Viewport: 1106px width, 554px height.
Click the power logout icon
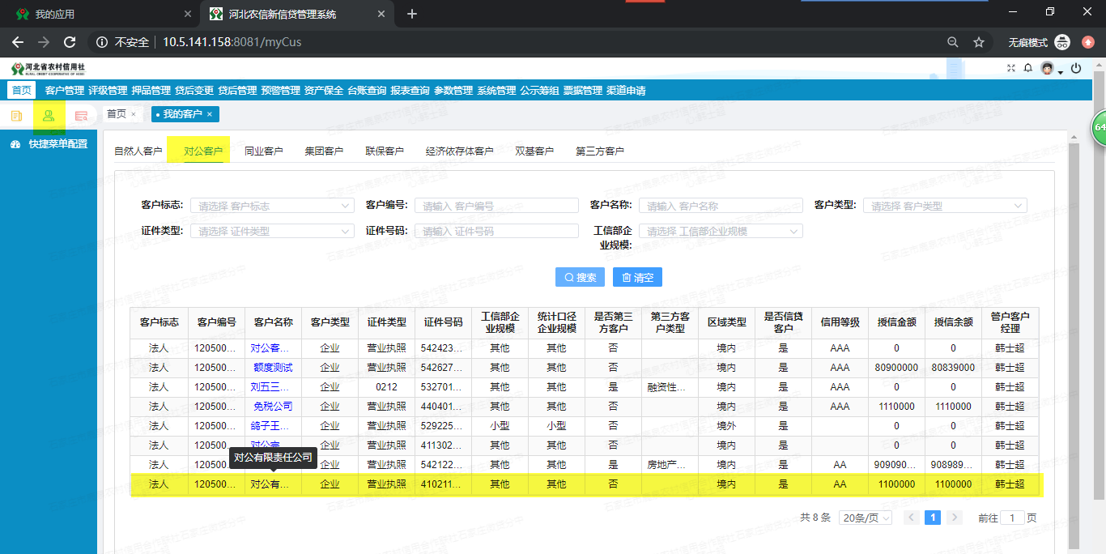1076,68
